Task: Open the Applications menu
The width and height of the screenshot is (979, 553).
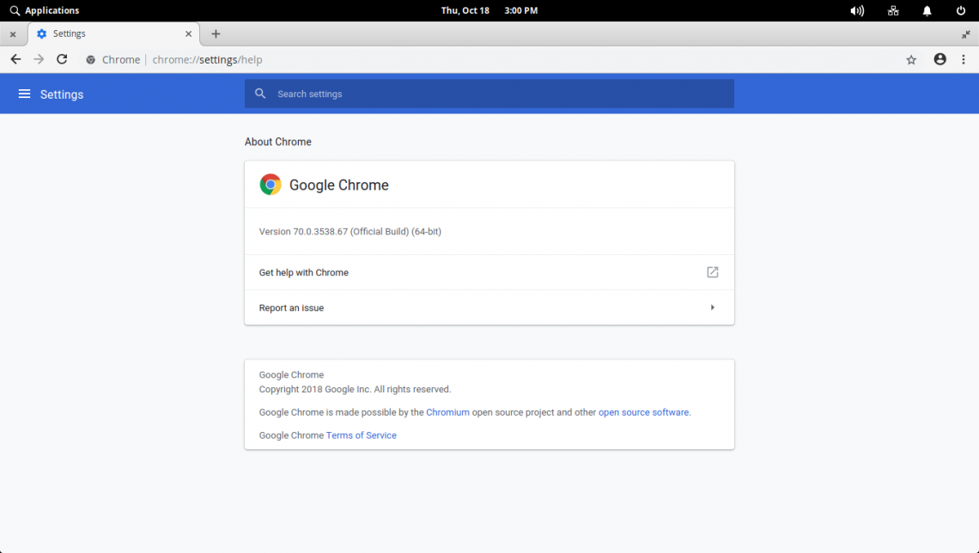Action: [x=45, y=10]
